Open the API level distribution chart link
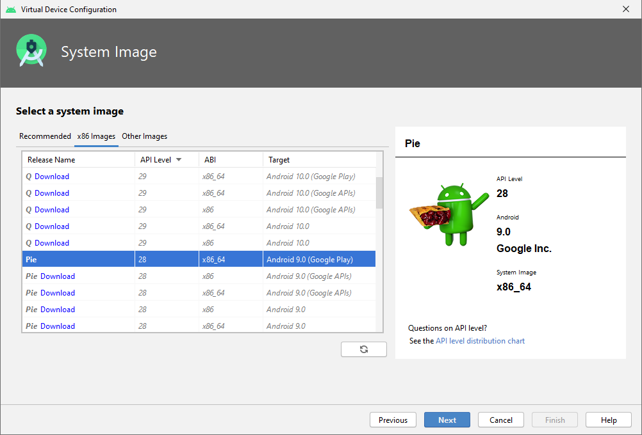The height and width of the screenshot is (435, 642). [480, 341]
